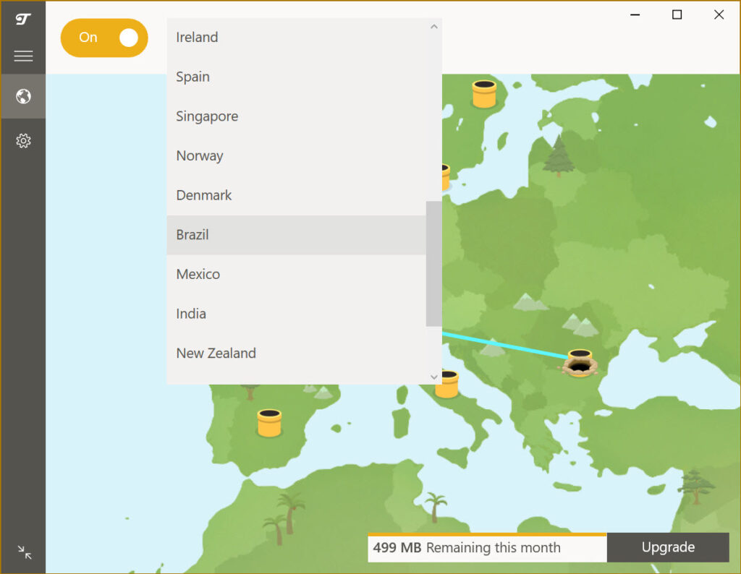The height and width of the screenshot is (574, 741).
Task: Open settings via the gear icon
Action: pyautogui.click(x=23, y=141)
